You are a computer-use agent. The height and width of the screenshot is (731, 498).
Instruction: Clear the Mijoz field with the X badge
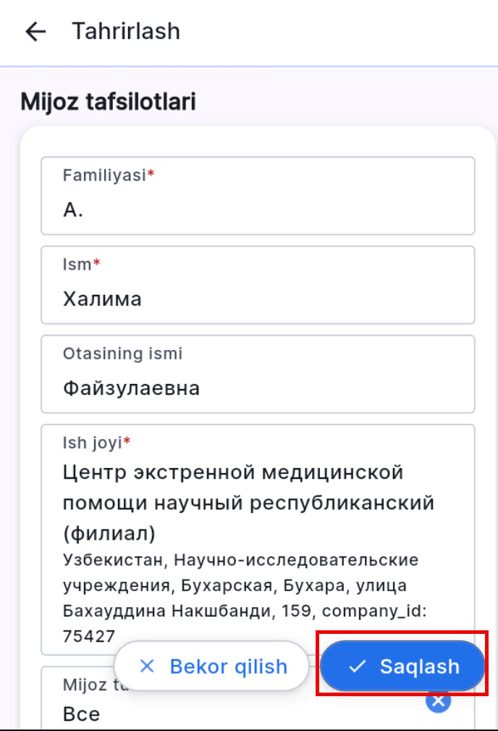click(437, 701)
